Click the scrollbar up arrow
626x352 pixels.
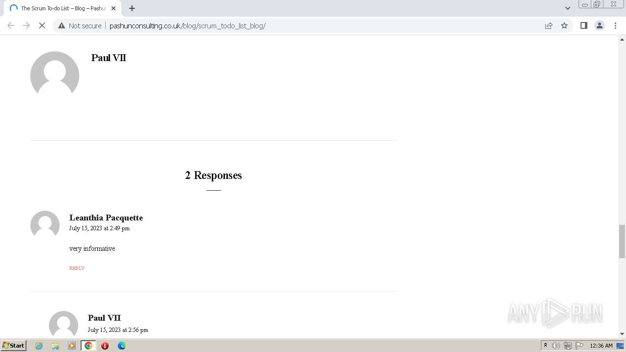[622, 39]
